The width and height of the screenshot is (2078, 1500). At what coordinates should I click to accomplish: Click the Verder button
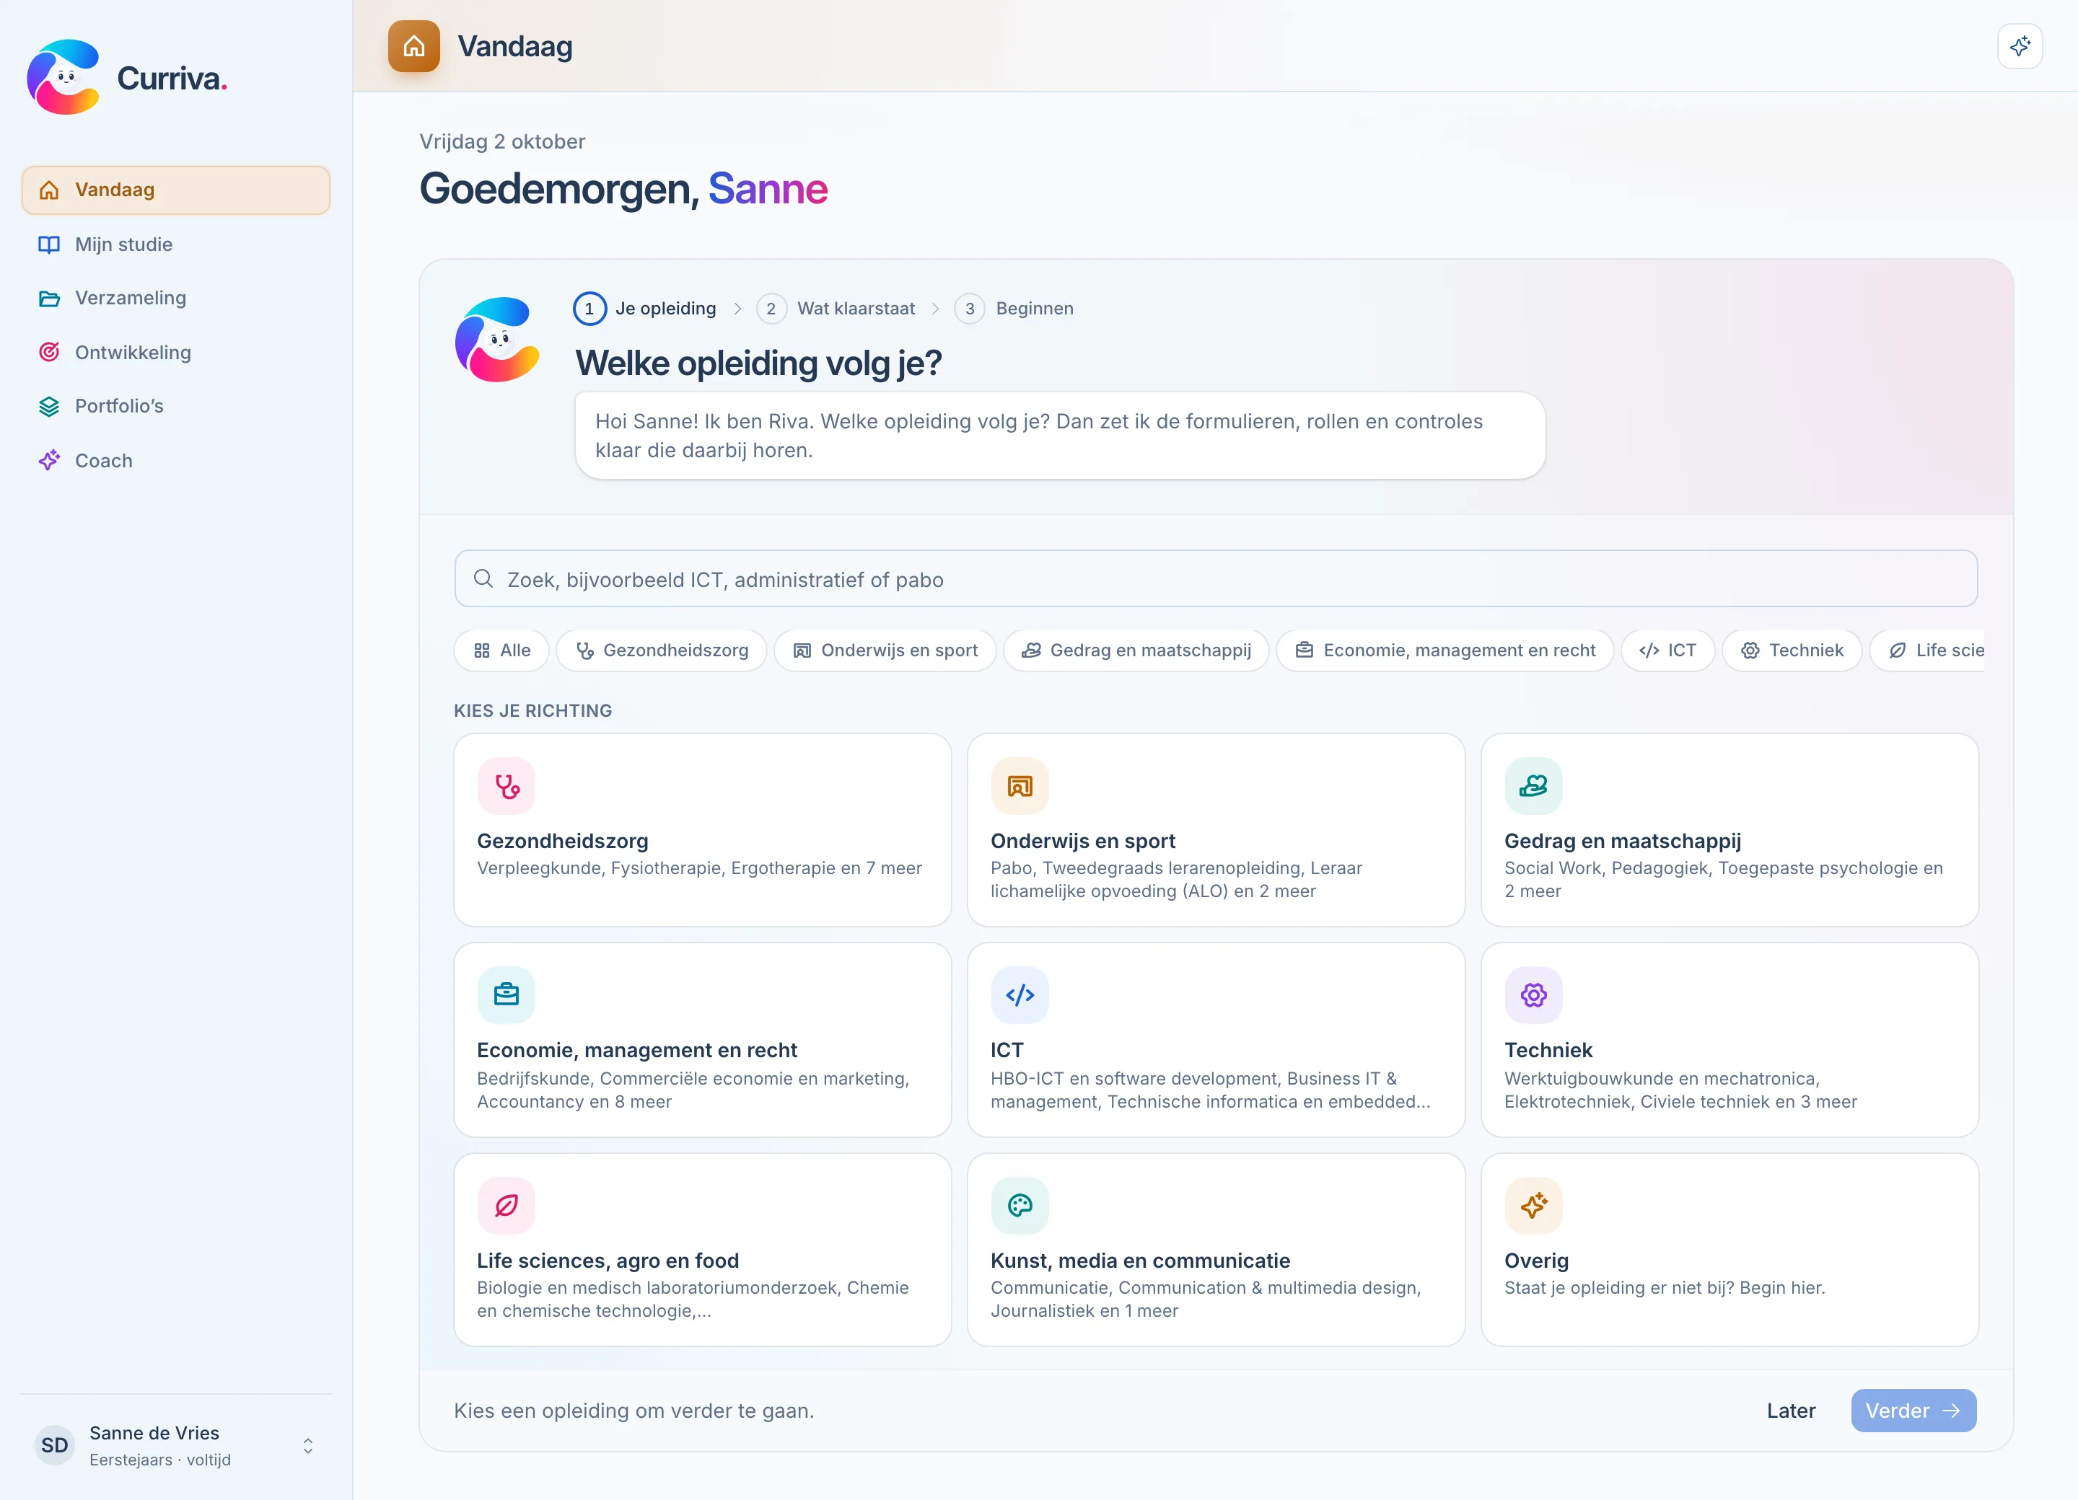(1913, 1411)
